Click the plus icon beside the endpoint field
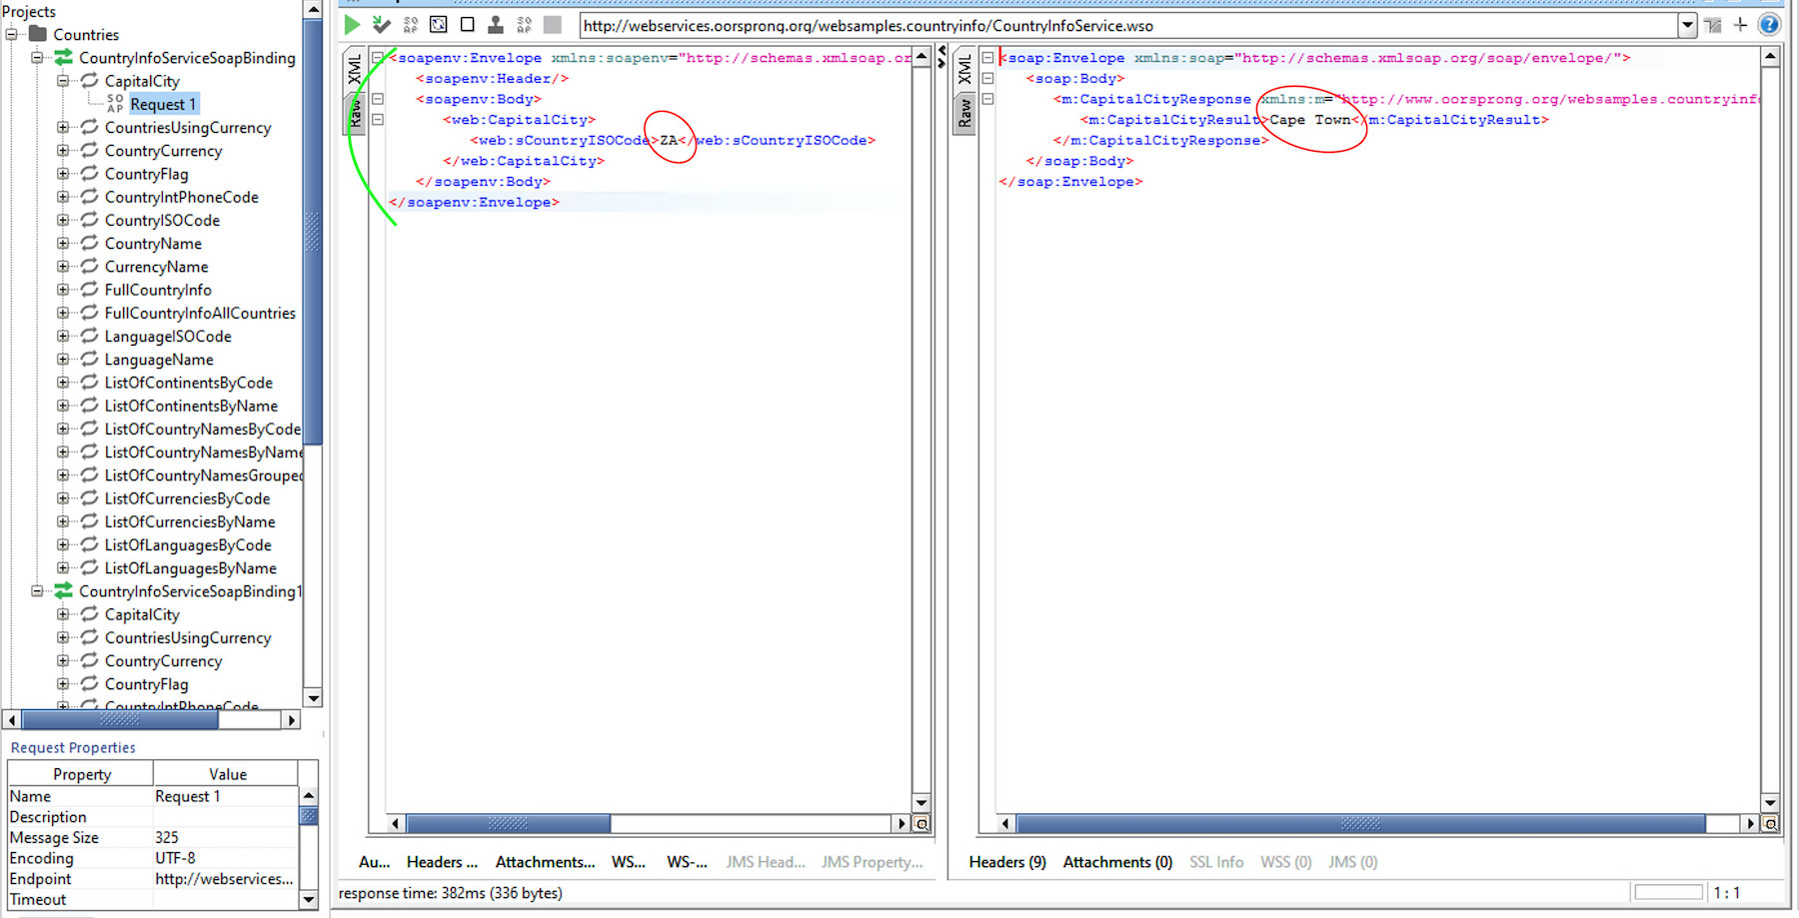 tap(1740, 25)
